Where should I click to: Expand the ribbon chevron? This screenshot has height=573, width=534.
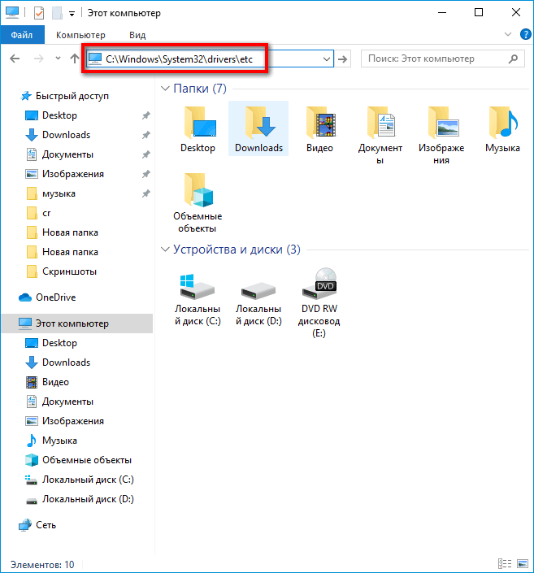tap(508, 34)
